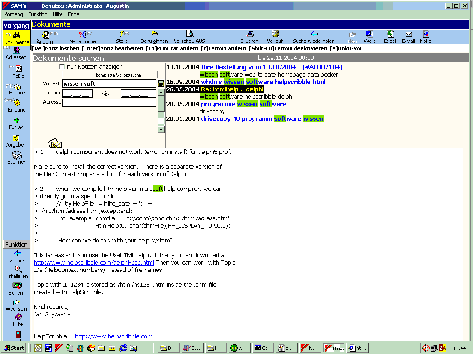The image size is (473, 354).
Task: Open the Extras plus icon
Action: pos(16,124)
